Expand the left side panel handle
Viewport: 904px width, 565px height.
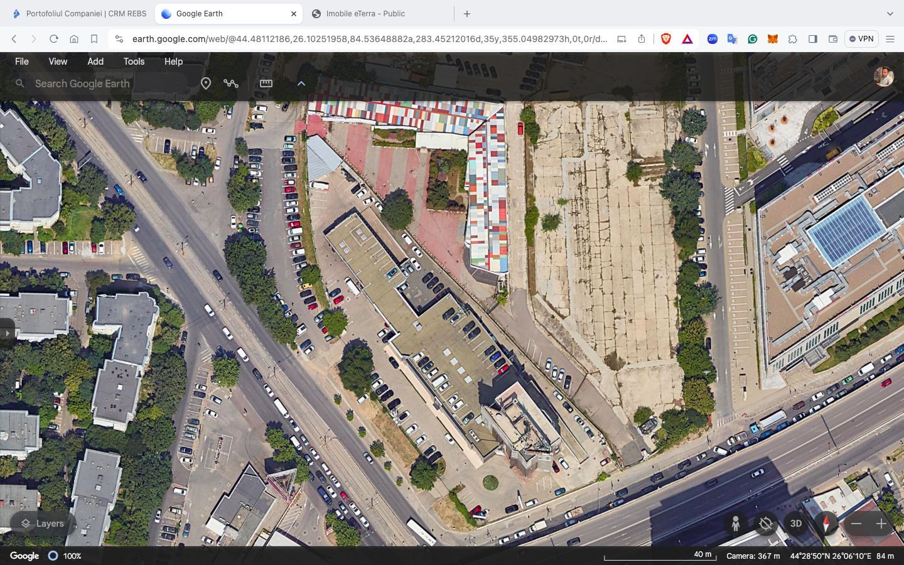[6, 333]
